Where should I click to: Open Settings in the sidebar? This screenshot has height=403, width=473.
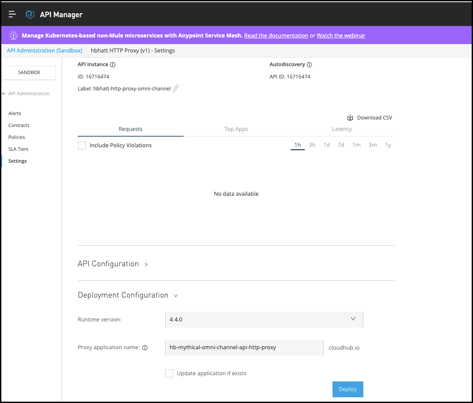(18, 161)
